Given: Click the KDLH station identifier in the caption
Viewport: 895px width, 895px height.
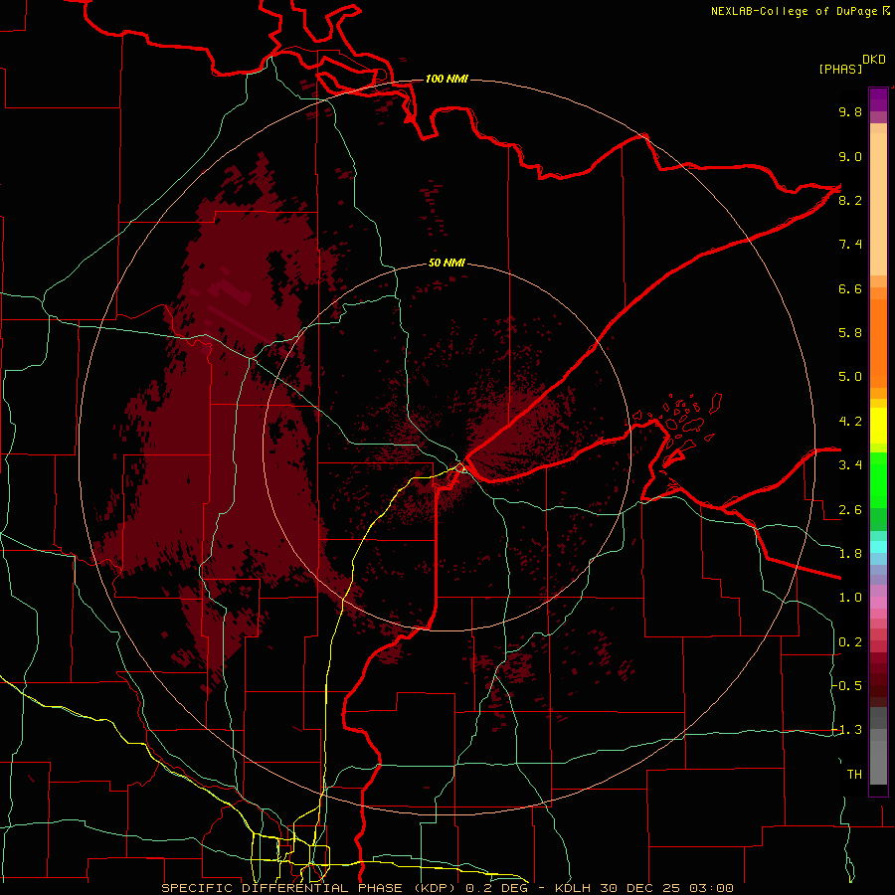Looking at the screenshot, I should [x=573, y=888].
